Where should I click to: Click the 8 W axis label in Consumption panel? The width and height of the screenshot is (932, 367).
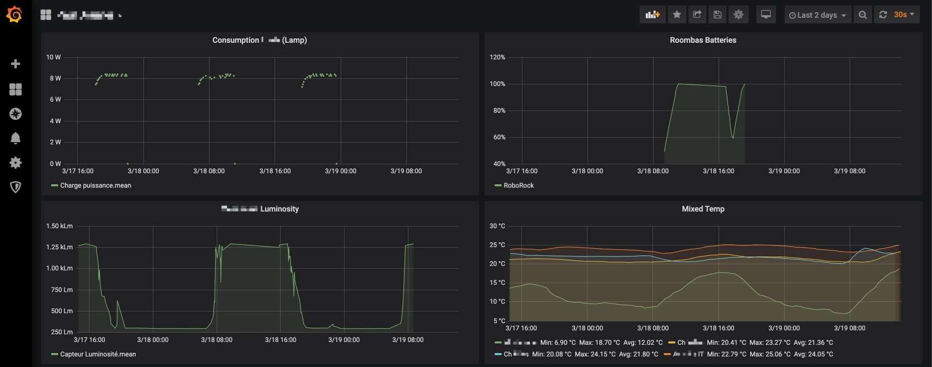(x=56, y=78)
